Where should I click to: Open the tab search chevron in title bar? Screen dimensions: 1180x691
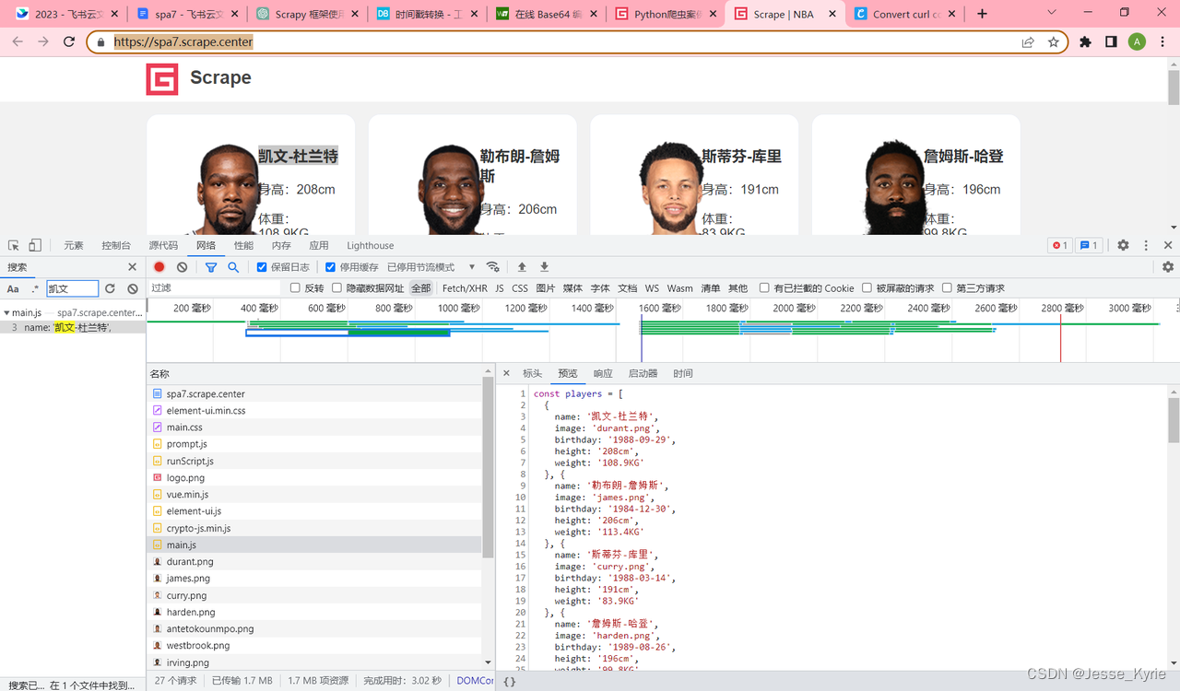(x=1053, y=13)
